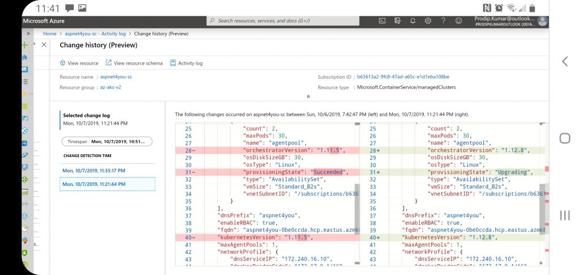Collapse the resource details section chevron

pyautogui.click(x=308, y=96)
